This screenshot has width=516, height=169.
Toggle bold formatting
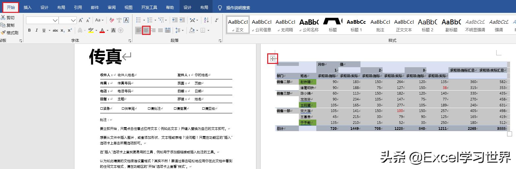29,30
